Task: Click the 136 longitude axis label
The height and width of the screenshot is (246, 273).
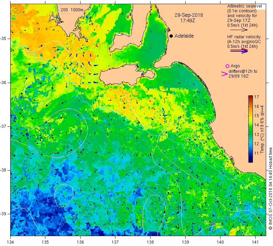Action: 80,242
